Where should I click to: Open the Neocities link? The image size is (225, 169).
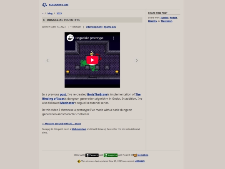142,155
